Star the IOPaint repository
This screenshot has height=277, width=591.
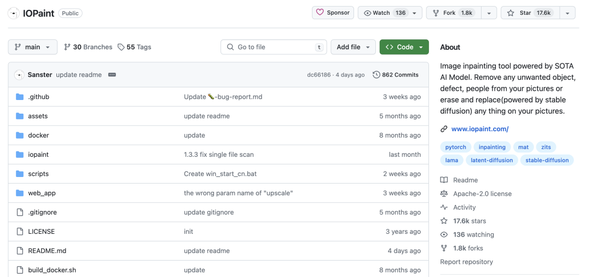[530, 13]
